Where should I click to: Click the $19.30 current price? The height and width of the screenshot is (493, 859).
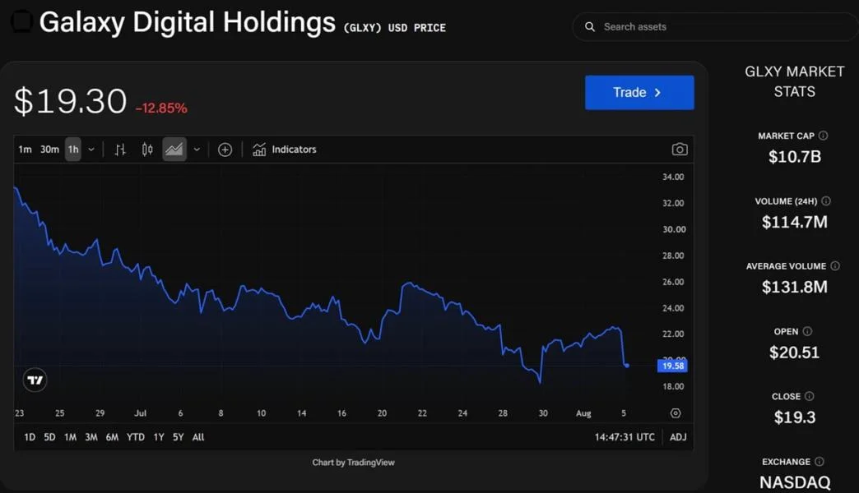(x=70, y=101)
